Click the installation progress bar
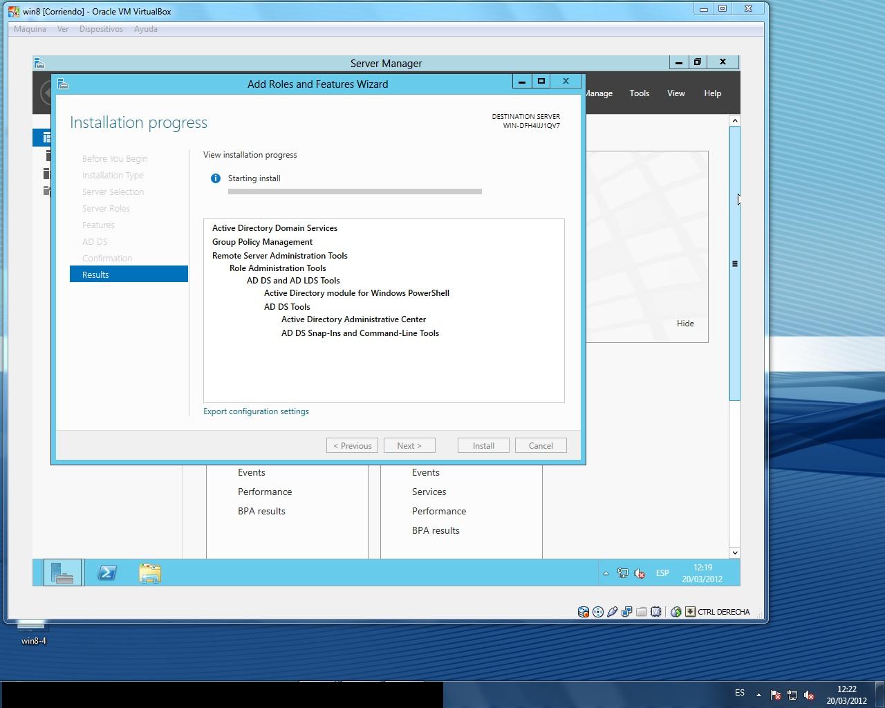This screenshot has height=708, width=885. (x=355, y=192)
